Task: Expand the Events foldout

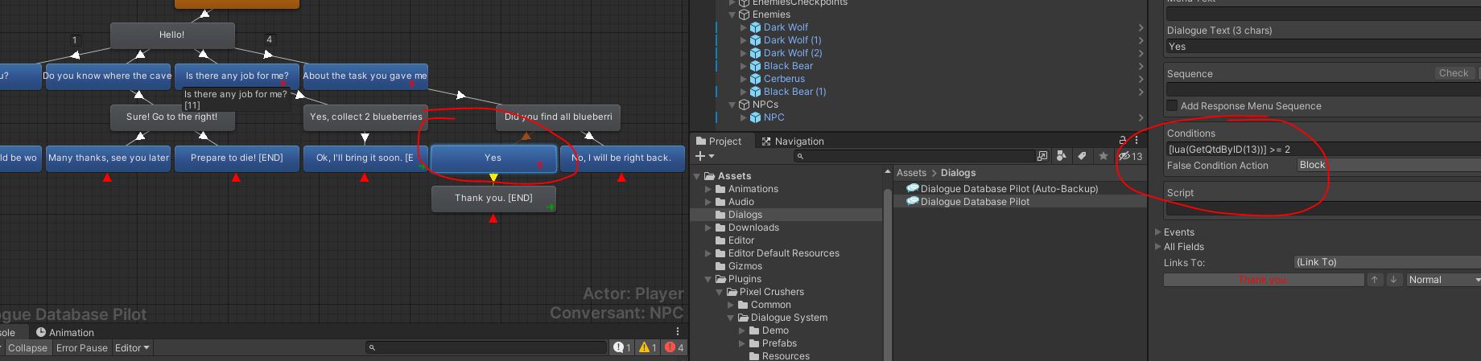Action: [1158, 232]
